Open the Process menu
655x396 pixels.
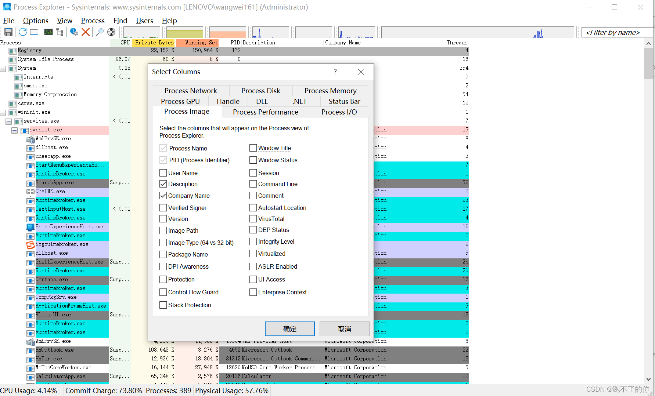click(93, 21)
